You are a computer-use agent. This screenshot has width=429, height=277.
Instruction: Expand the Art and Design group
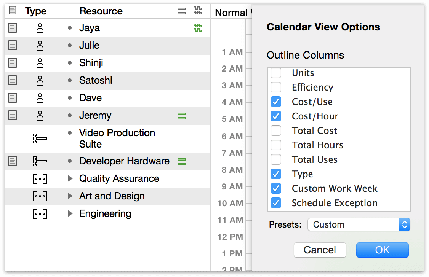tap(70, 196)
